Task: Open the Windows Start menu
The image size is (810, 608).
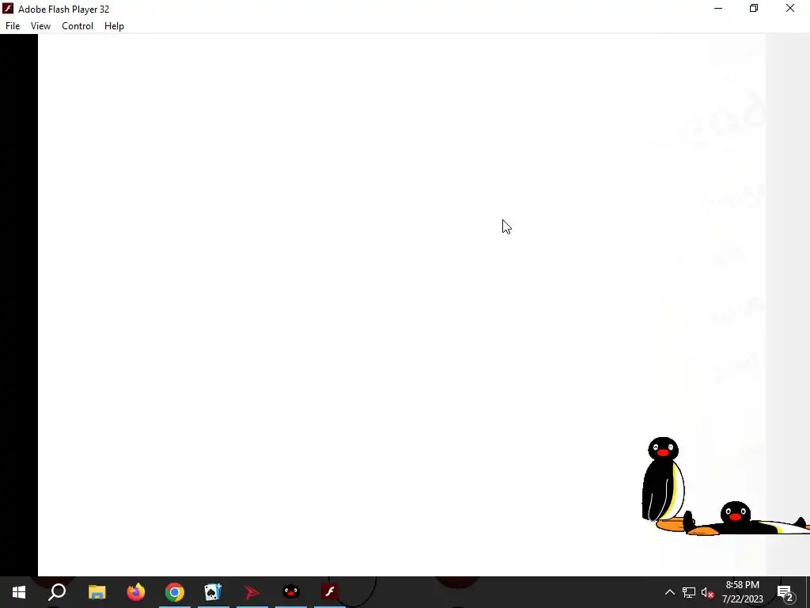Action: [x=19, y=592]
